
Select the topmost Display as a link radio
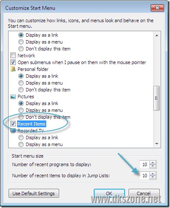21,35
